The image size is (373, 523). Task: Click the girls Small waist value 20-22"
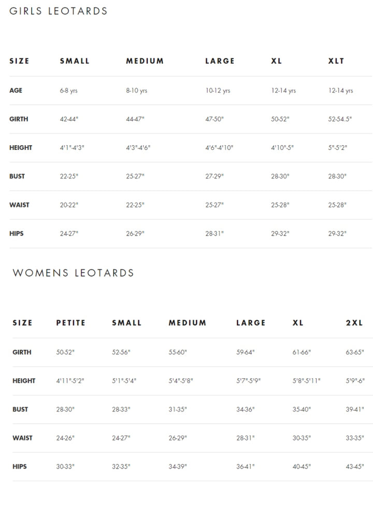tap(69, 205)
